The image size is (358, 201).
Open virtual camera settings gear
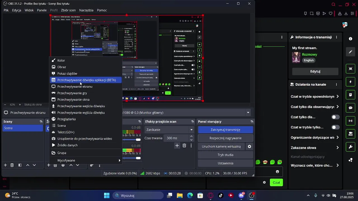click(249, 147)
